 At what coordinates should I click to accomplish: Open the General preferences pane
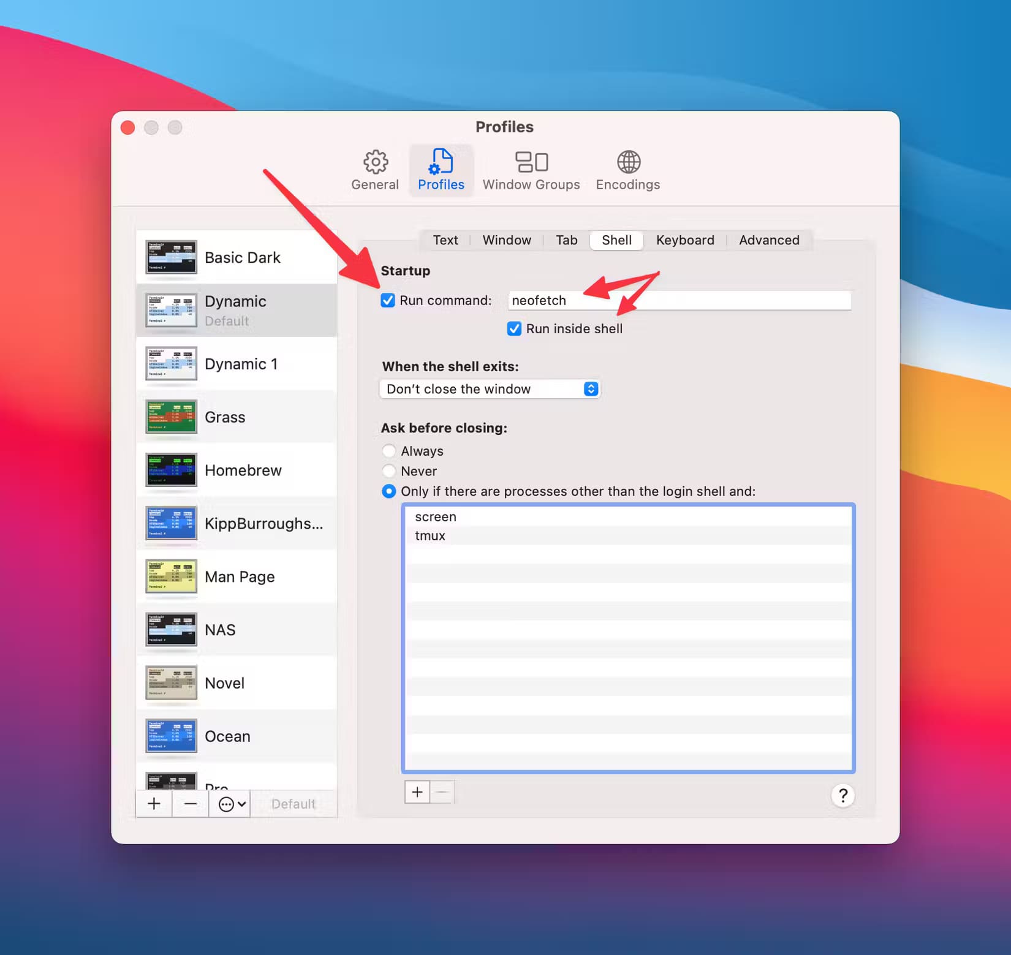[x=375, y=171]
